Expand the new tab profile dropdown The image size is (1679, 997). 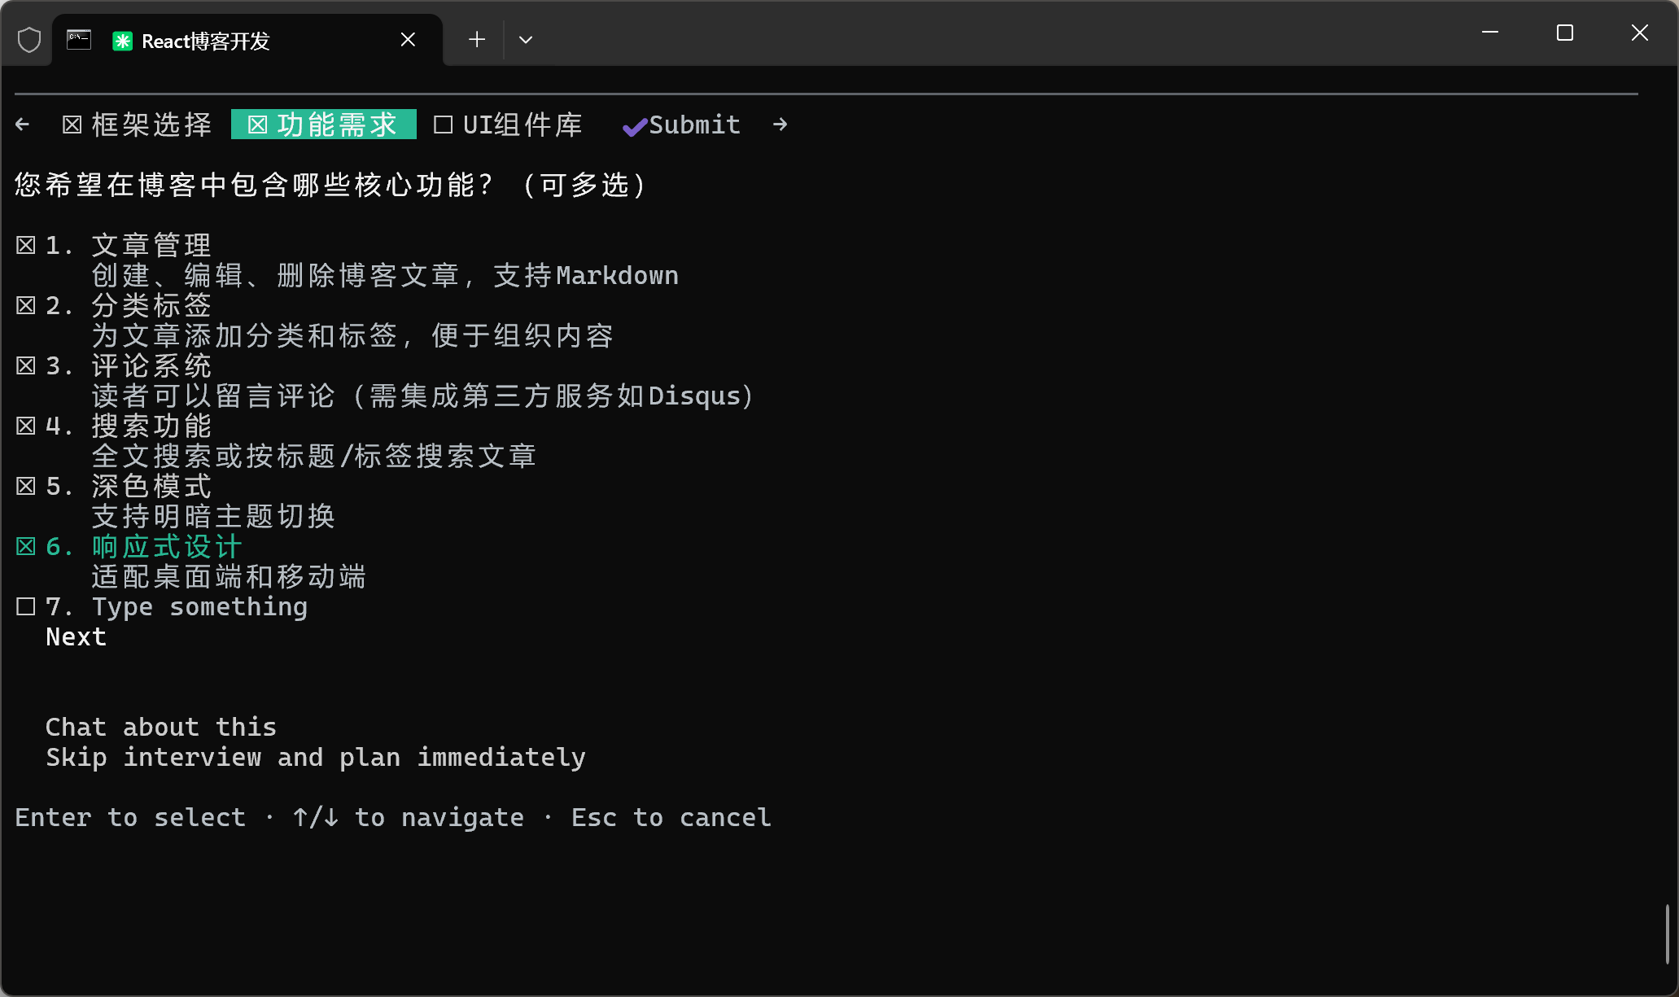tap(526, 40)
